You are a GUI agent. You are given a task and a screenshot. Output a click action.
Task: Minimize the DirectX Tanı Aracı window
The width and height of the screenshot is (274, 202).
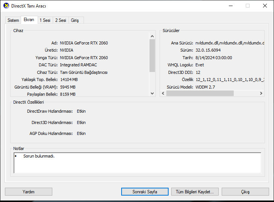(231, 6)
